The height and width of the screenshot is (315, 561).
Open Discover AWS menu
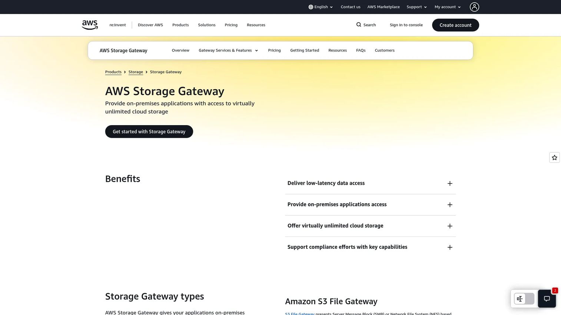pyautogui.click(x=150, y=25)
